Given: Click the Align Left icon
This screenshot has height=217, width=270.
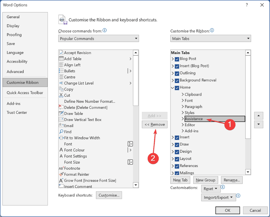Looking at the screenshot, I should pyautogui.click(x=61, y=65).
